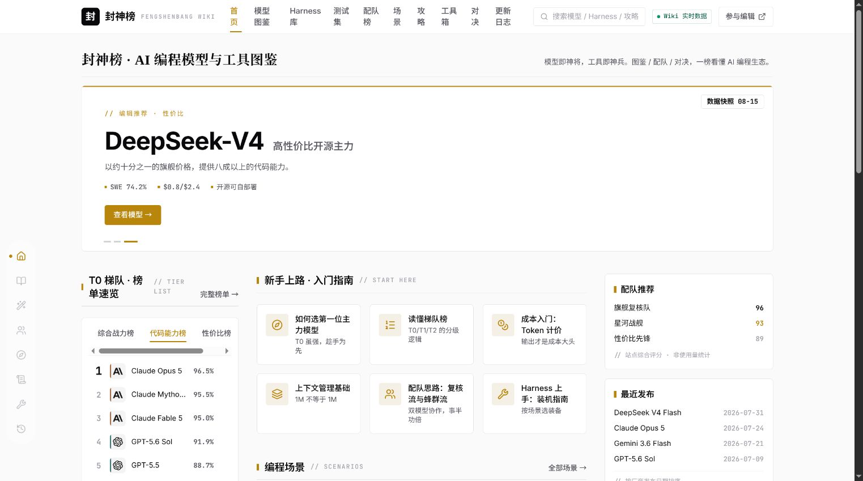
Task: Click the users icon on 配队思路 card
Action: [x=390, y=394]
